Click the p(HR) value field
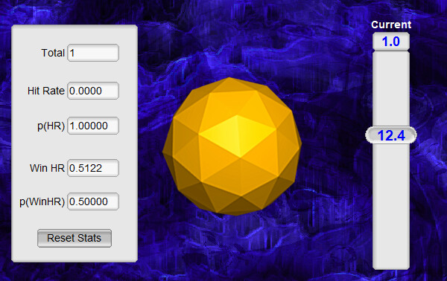Viewport: 447px width, 281px height. tap(93, 126)
